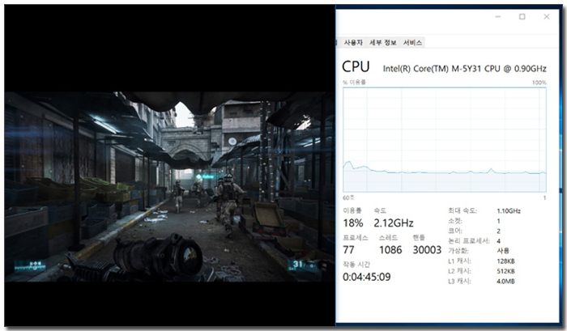
Task: Click the 가상화 value 사용
Action: 503,251
